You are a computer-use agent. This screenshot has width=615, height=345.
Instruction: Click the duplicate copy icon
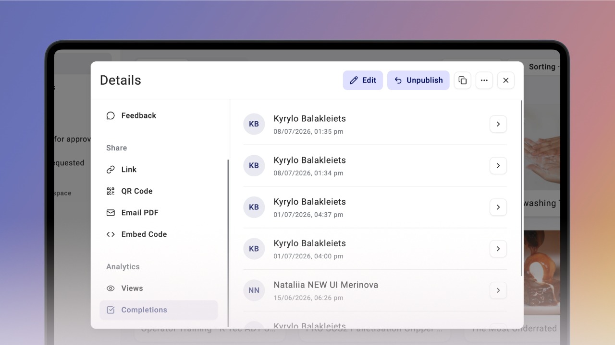tap(463, 80)
